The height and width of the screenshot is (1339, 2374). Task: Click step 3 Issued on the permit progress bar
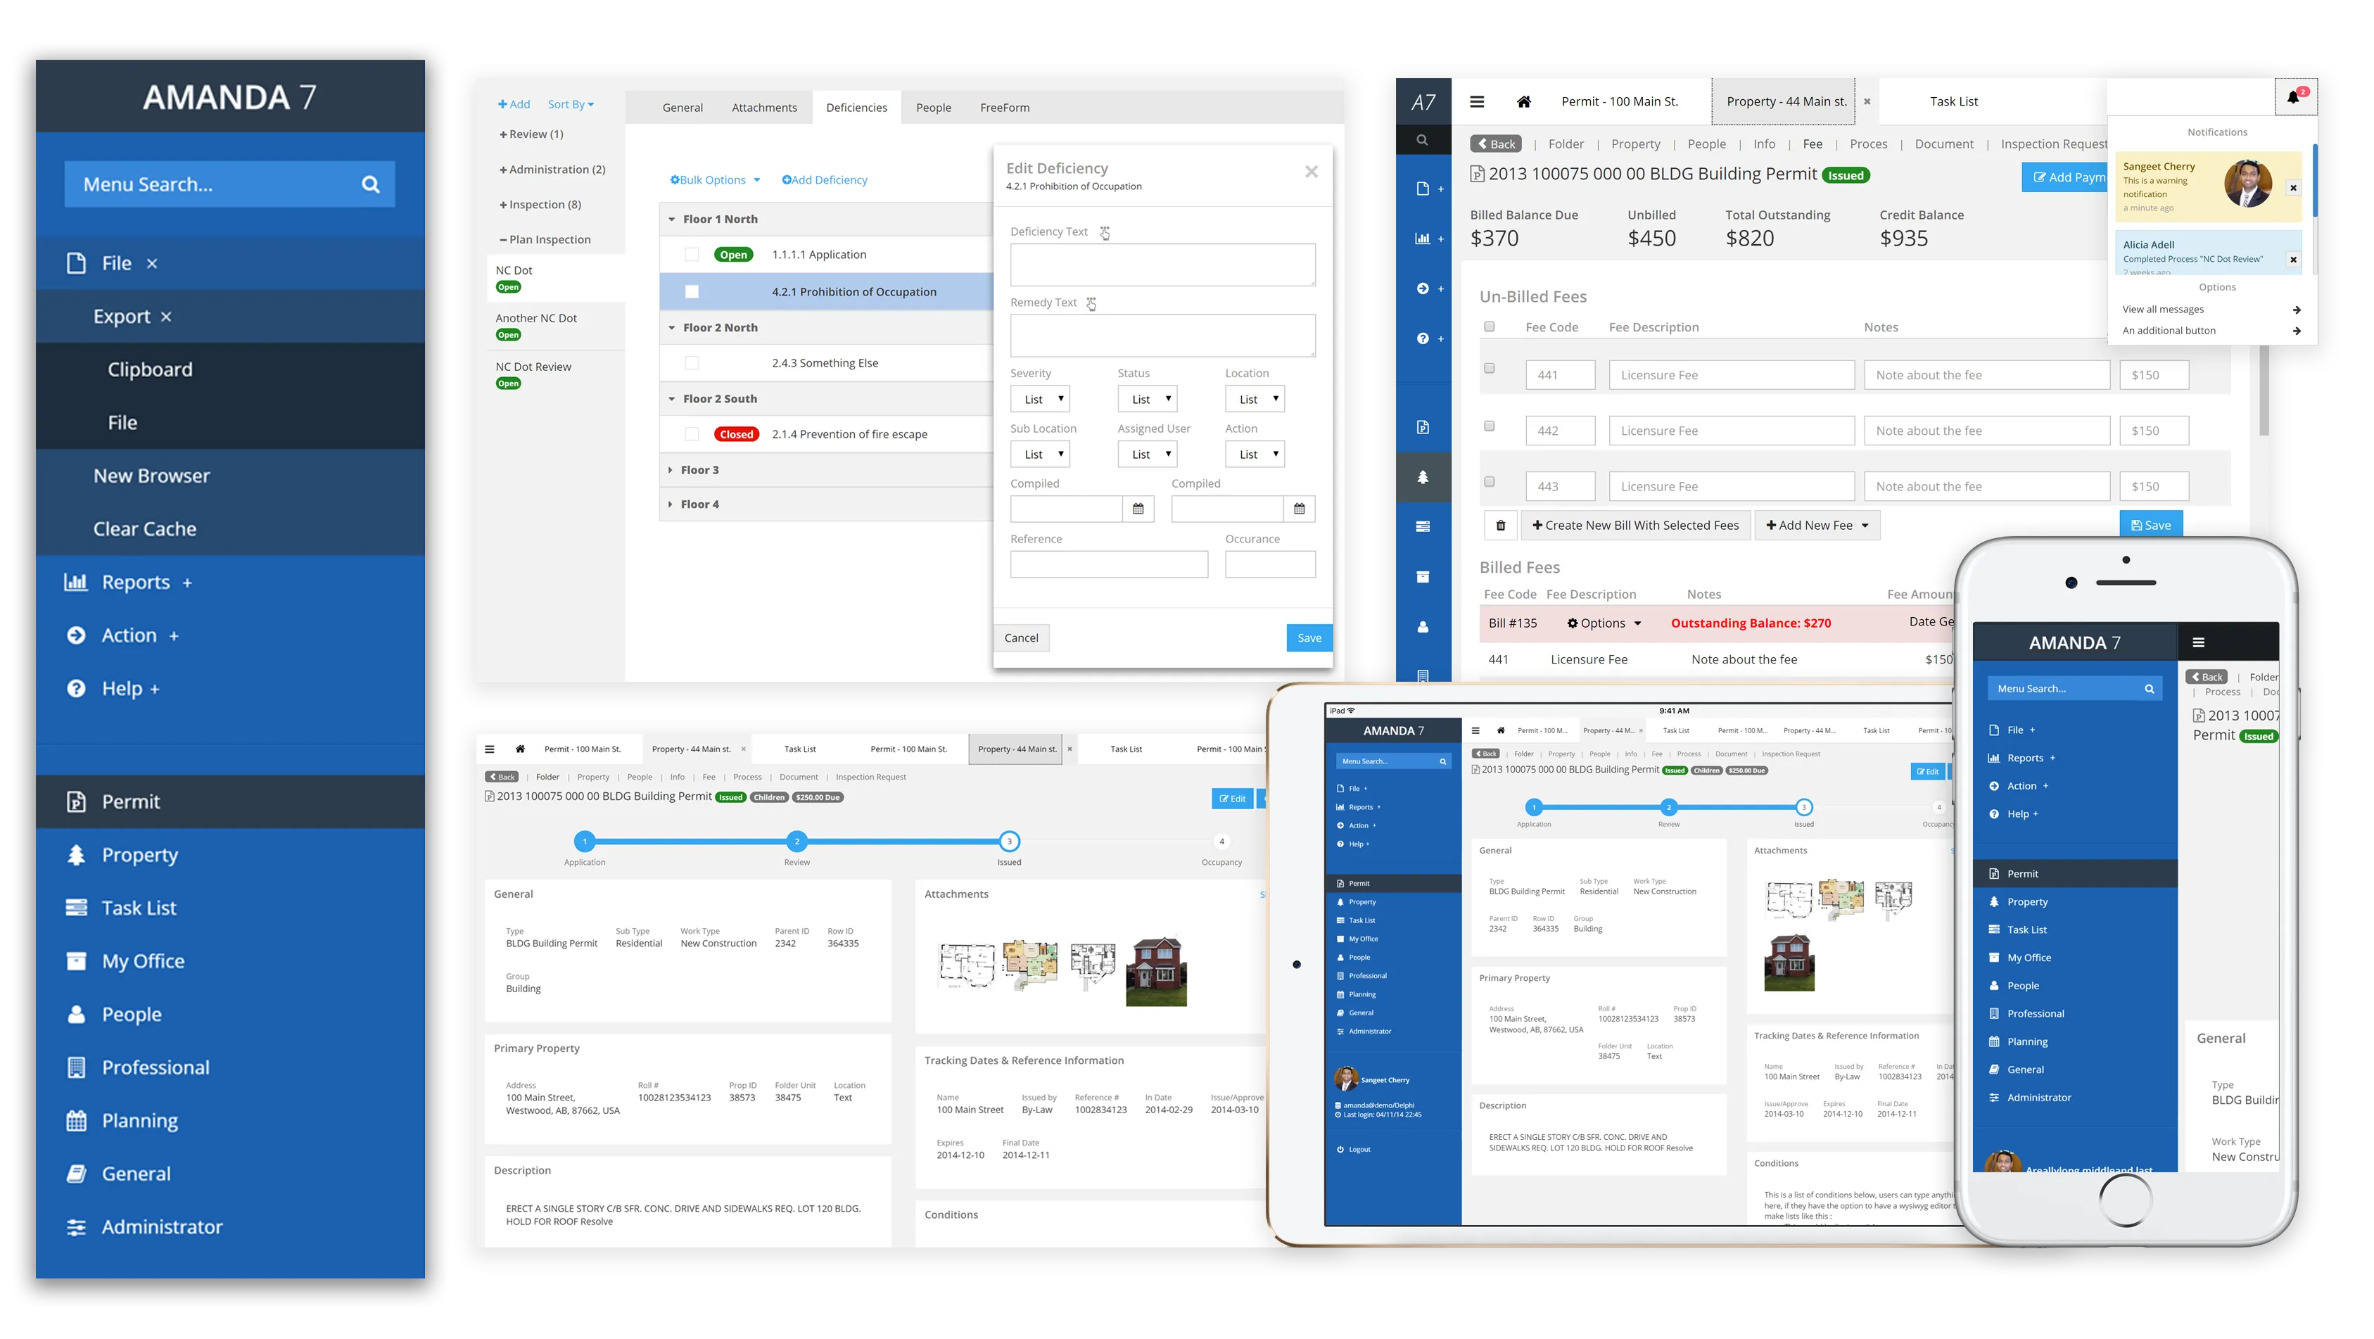click(1009, 842)
